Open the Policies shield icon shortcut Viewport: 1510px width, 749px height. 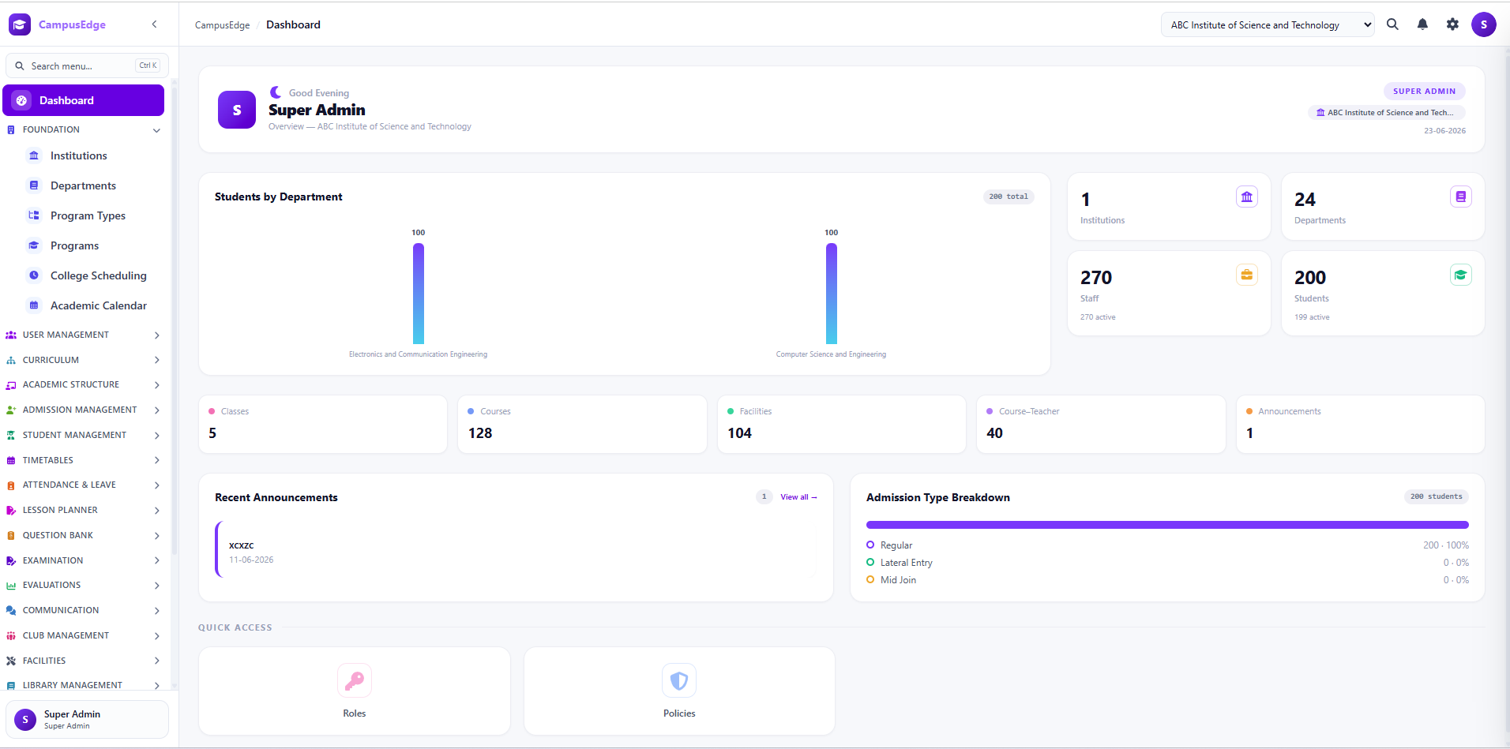point(679,680)
